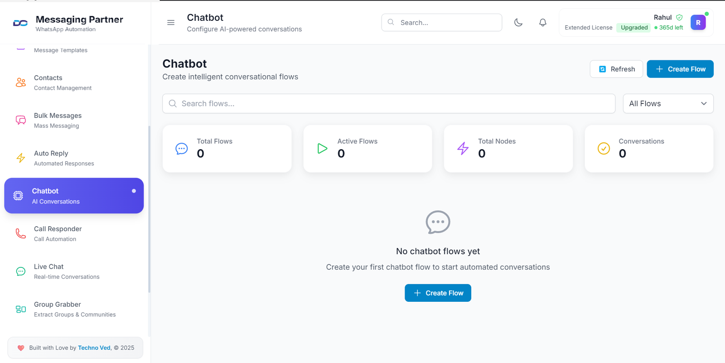Toggle dark mode with the moon icon
The height and width of the screenshot is (363, 725).
click(518, 22)
